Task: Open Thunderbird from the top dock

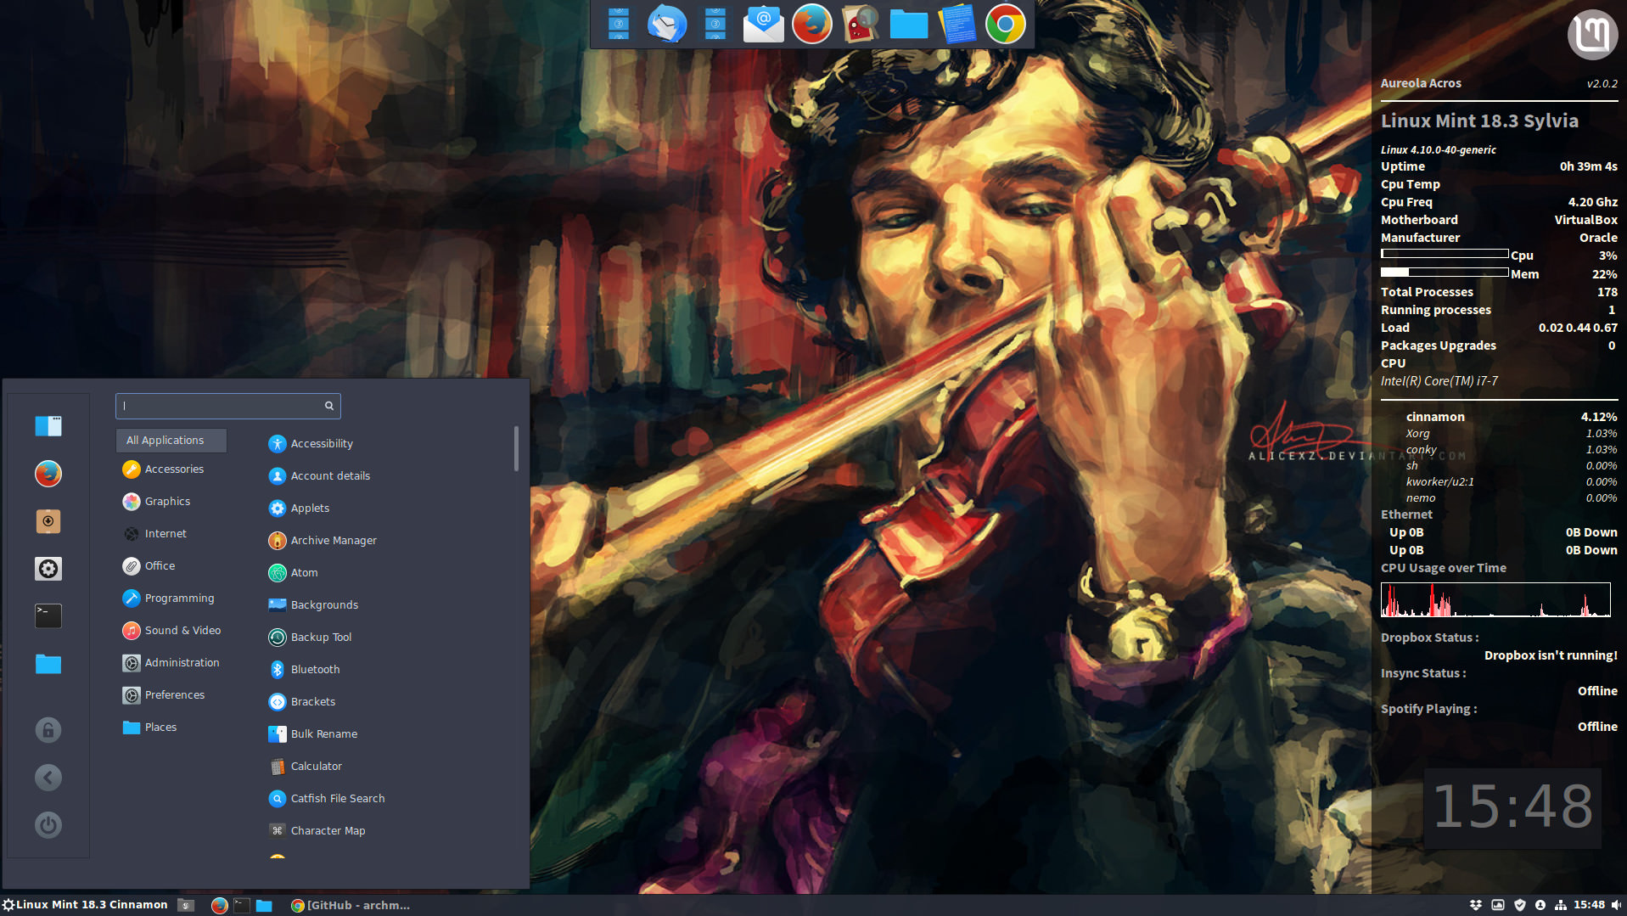Action: click(667, 24)
